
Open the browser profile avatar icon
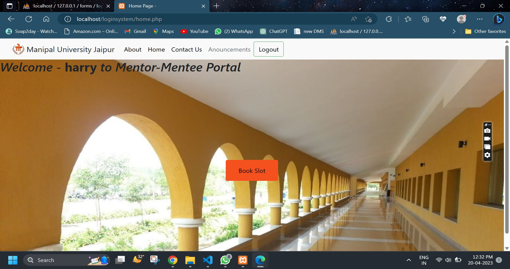point(461,19)
